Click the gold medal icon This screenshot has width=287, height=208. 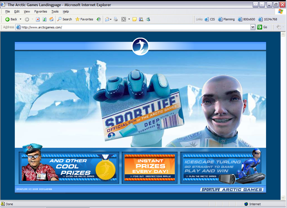[106, 169]
